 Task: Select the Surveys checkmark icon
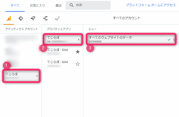(57, 18)
